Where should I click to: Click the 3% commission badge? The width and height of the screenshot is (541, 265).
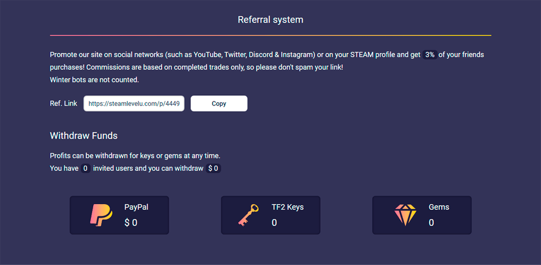click(x=430, y=55)
